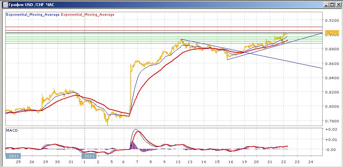Select the black horizontal price level line

pyautogui.click(x=164, y=33)
